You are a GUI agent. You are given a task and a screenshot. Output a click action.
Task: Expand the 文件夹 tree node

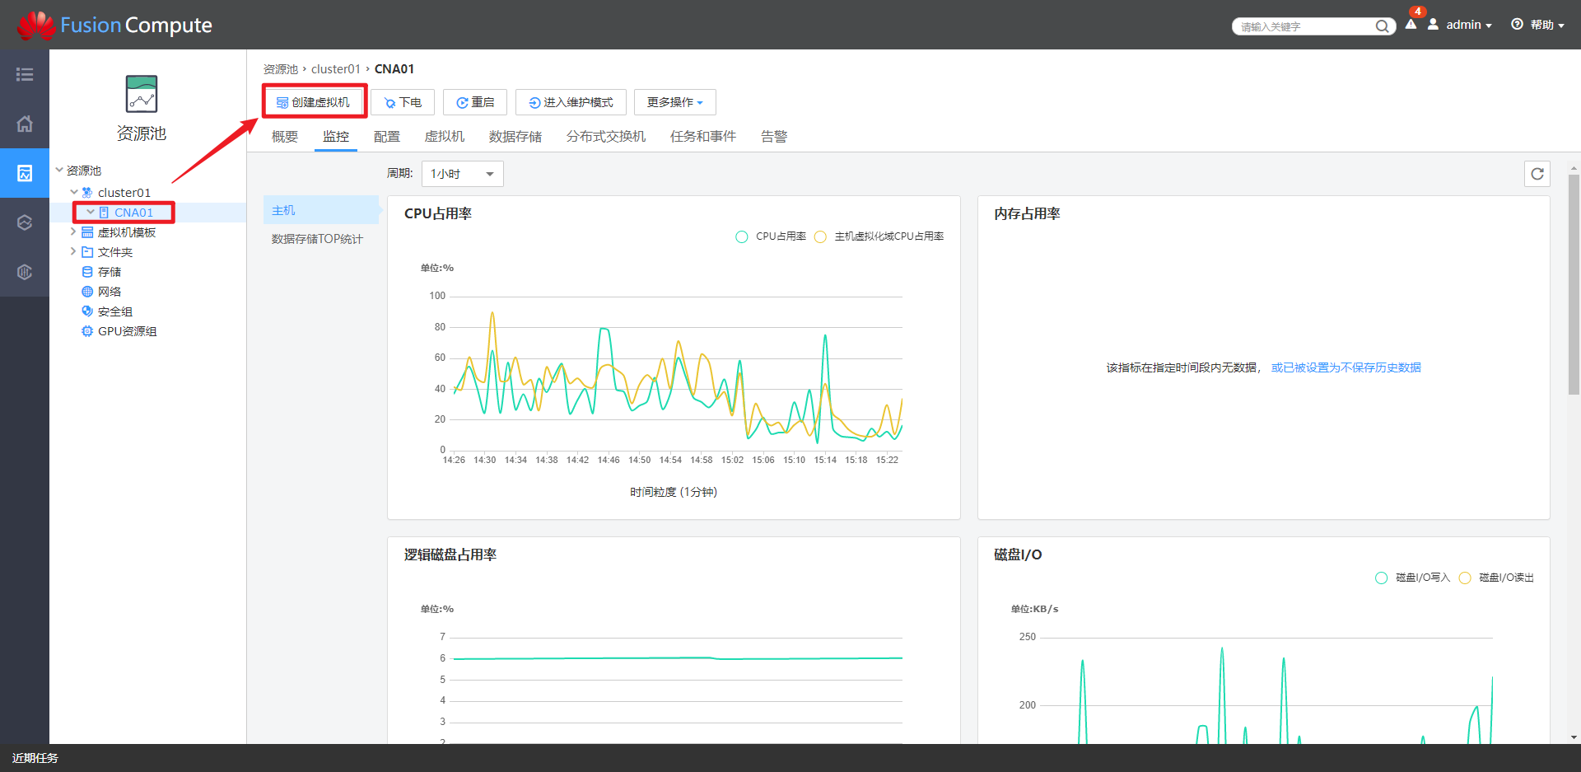[x=73, y=251]
